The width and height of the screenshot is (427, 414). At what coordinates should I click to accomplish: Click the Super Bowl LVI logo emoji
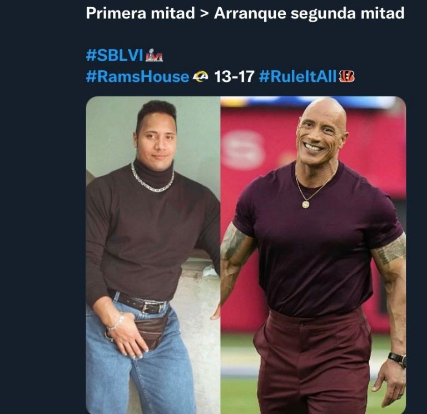tap(154, 55)
